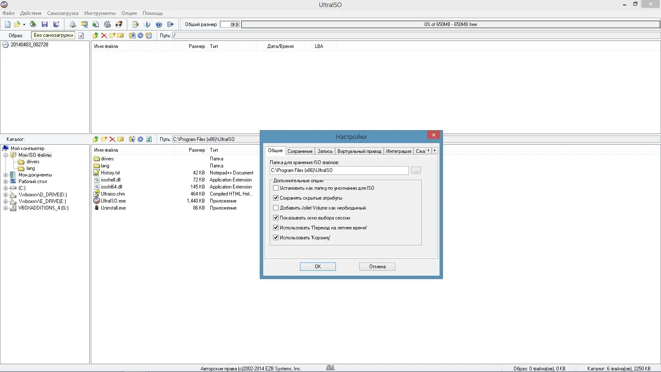Expand the VBOXADDITIONS_4.(G:) tree node

[x=6, y=208]
